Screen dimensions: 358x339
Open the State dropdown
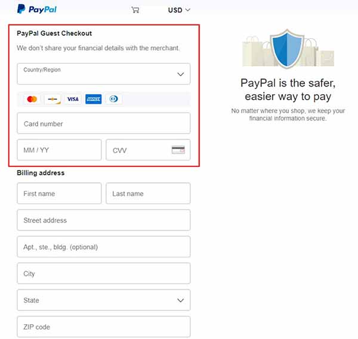point(104,300)
